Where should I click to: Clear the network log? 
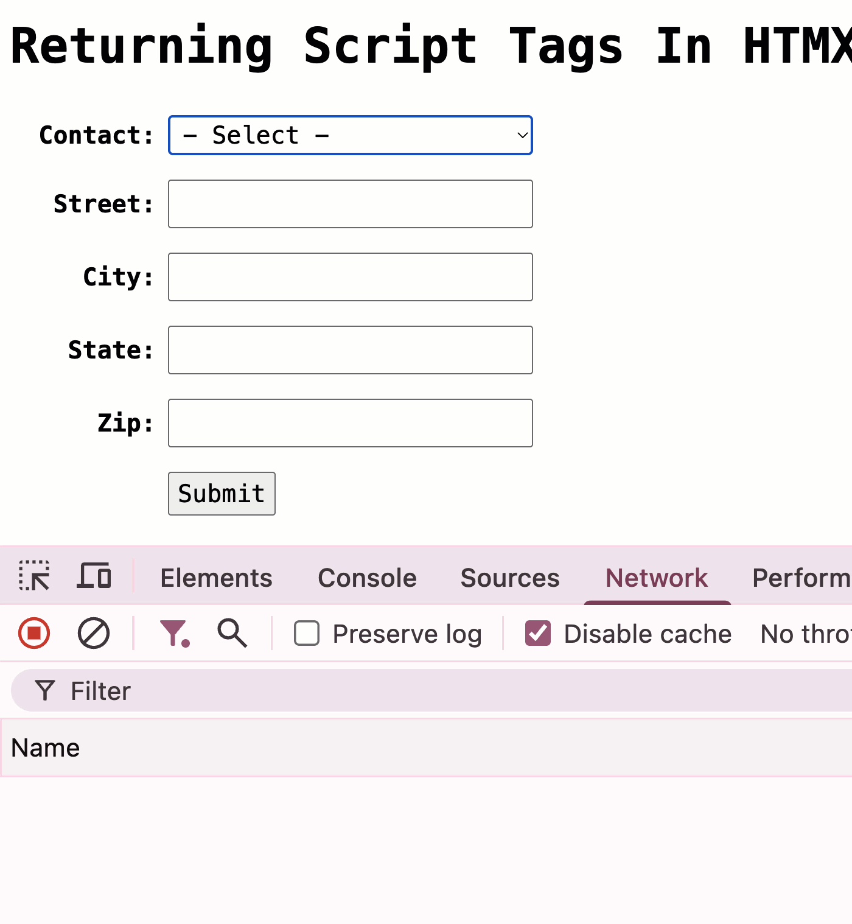click(x=94, y=634)
